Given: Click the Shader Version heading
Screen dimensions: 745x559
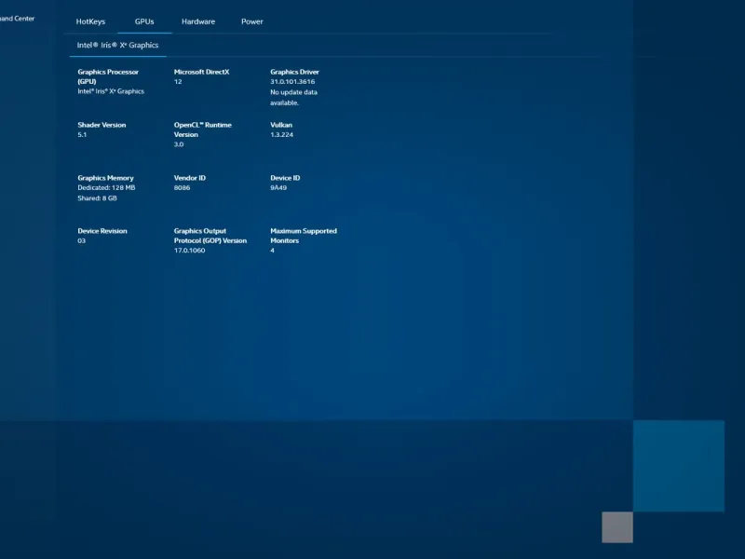Looking at the screenshot, I should [x=102, y=125].
